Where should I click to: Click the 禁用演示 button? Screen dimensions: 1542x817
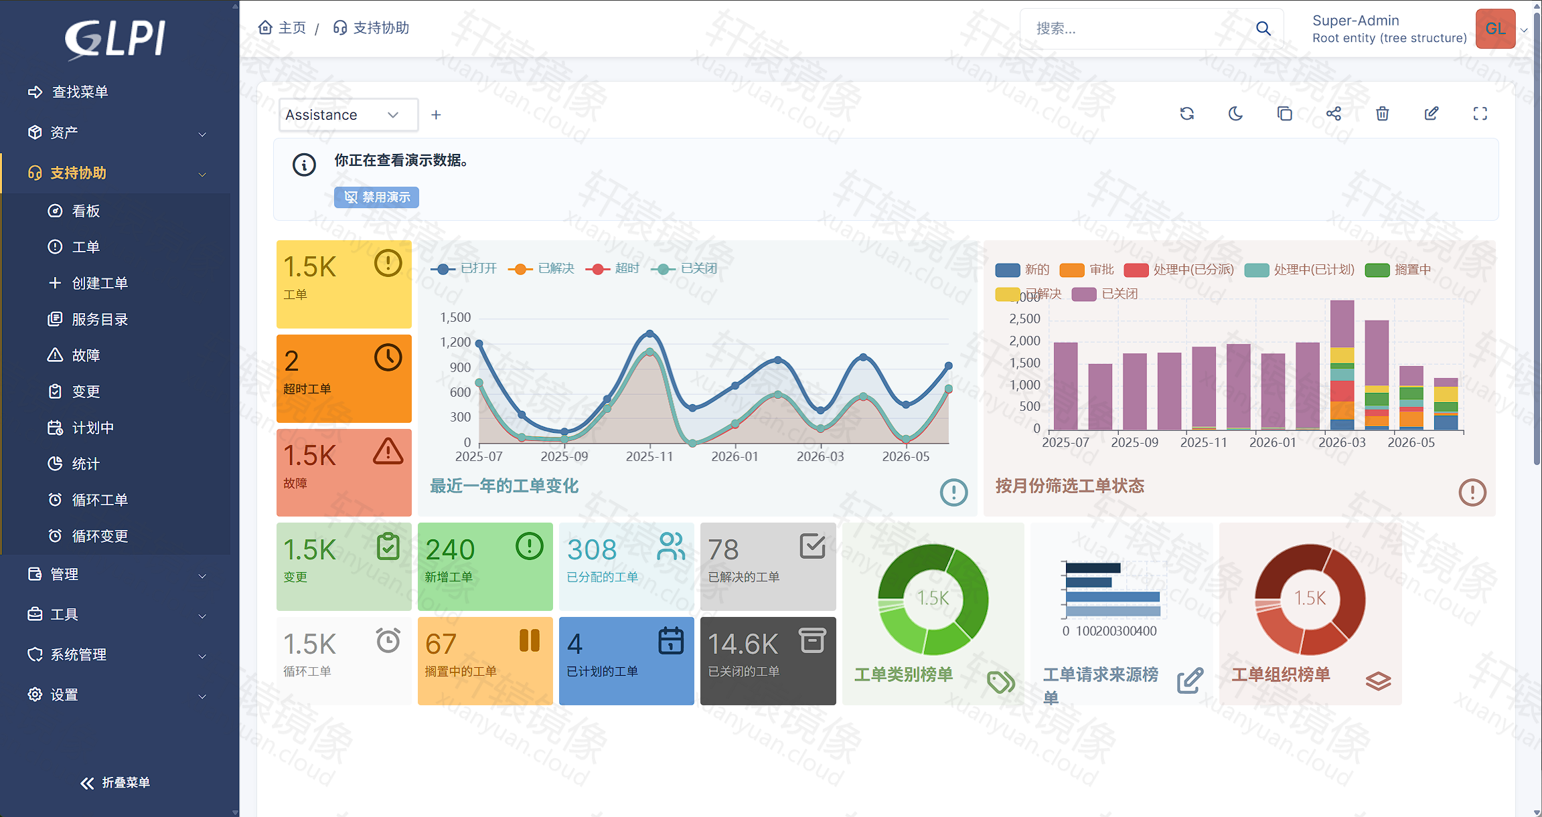(376, 197)
